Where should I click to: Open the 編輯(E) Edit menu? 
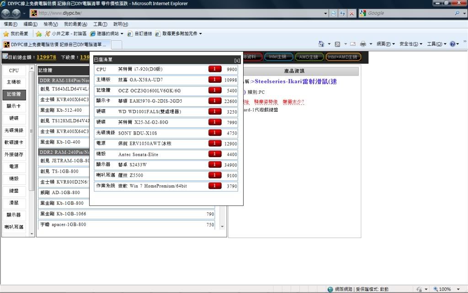31,24
